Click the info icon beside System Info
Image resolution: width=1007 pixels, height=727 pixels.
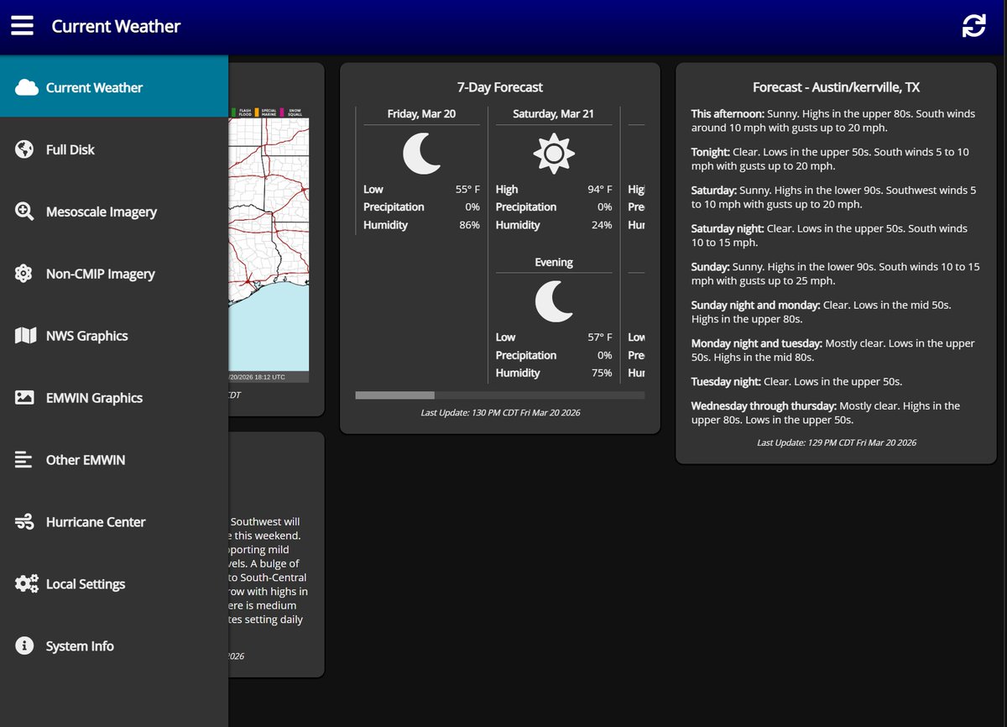pyautogui.click(x=24, y=646)
